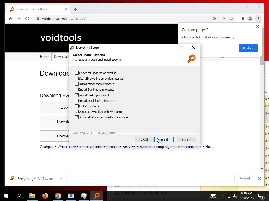Open Task Manager taskbar icon
The height and width of the screenshot is (201, 269).
pyautogui.click(x=84, y=196)
